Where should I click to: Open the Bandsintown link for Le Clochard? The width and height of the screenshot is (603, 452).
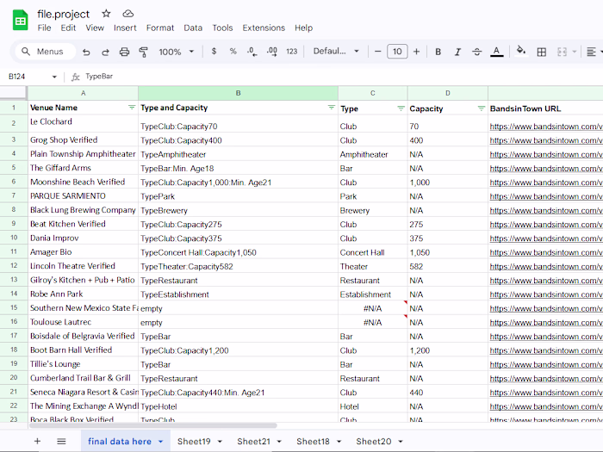tap(545, 127)
